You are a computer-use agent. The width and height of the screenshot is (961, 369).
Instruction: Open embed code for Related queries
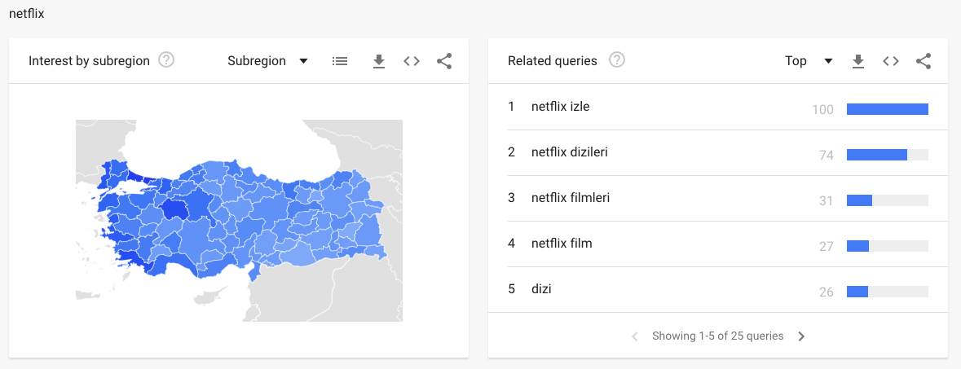[891, 61]
